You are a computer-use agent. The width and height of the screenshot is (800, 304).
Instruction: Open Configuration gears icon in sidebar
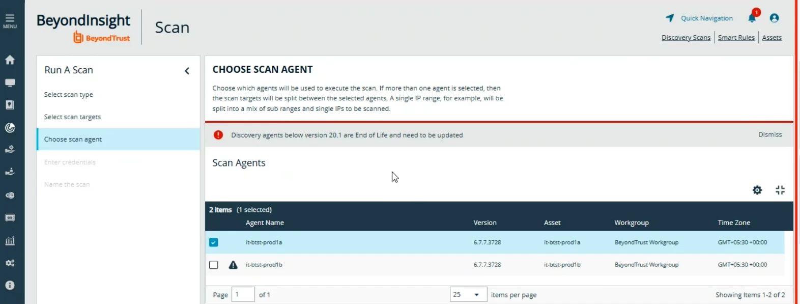(x=10, y=263)
